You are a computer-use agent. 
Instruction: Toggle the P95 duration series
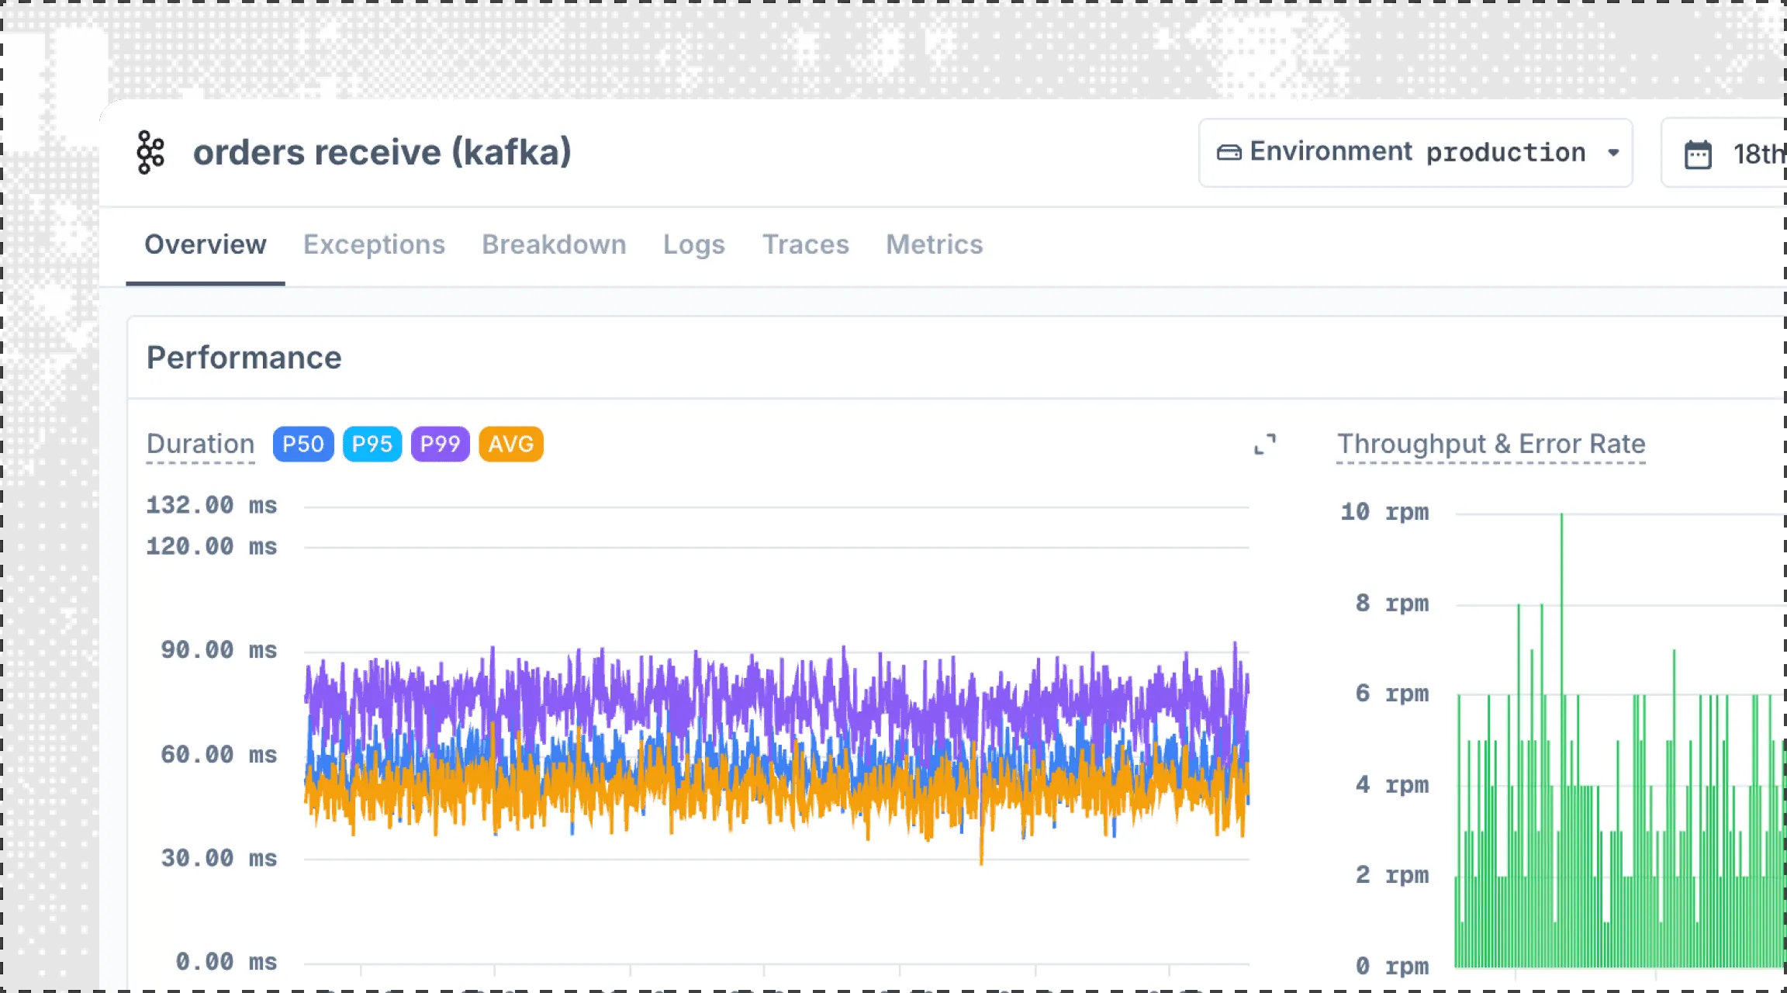[x=372, y=445]
